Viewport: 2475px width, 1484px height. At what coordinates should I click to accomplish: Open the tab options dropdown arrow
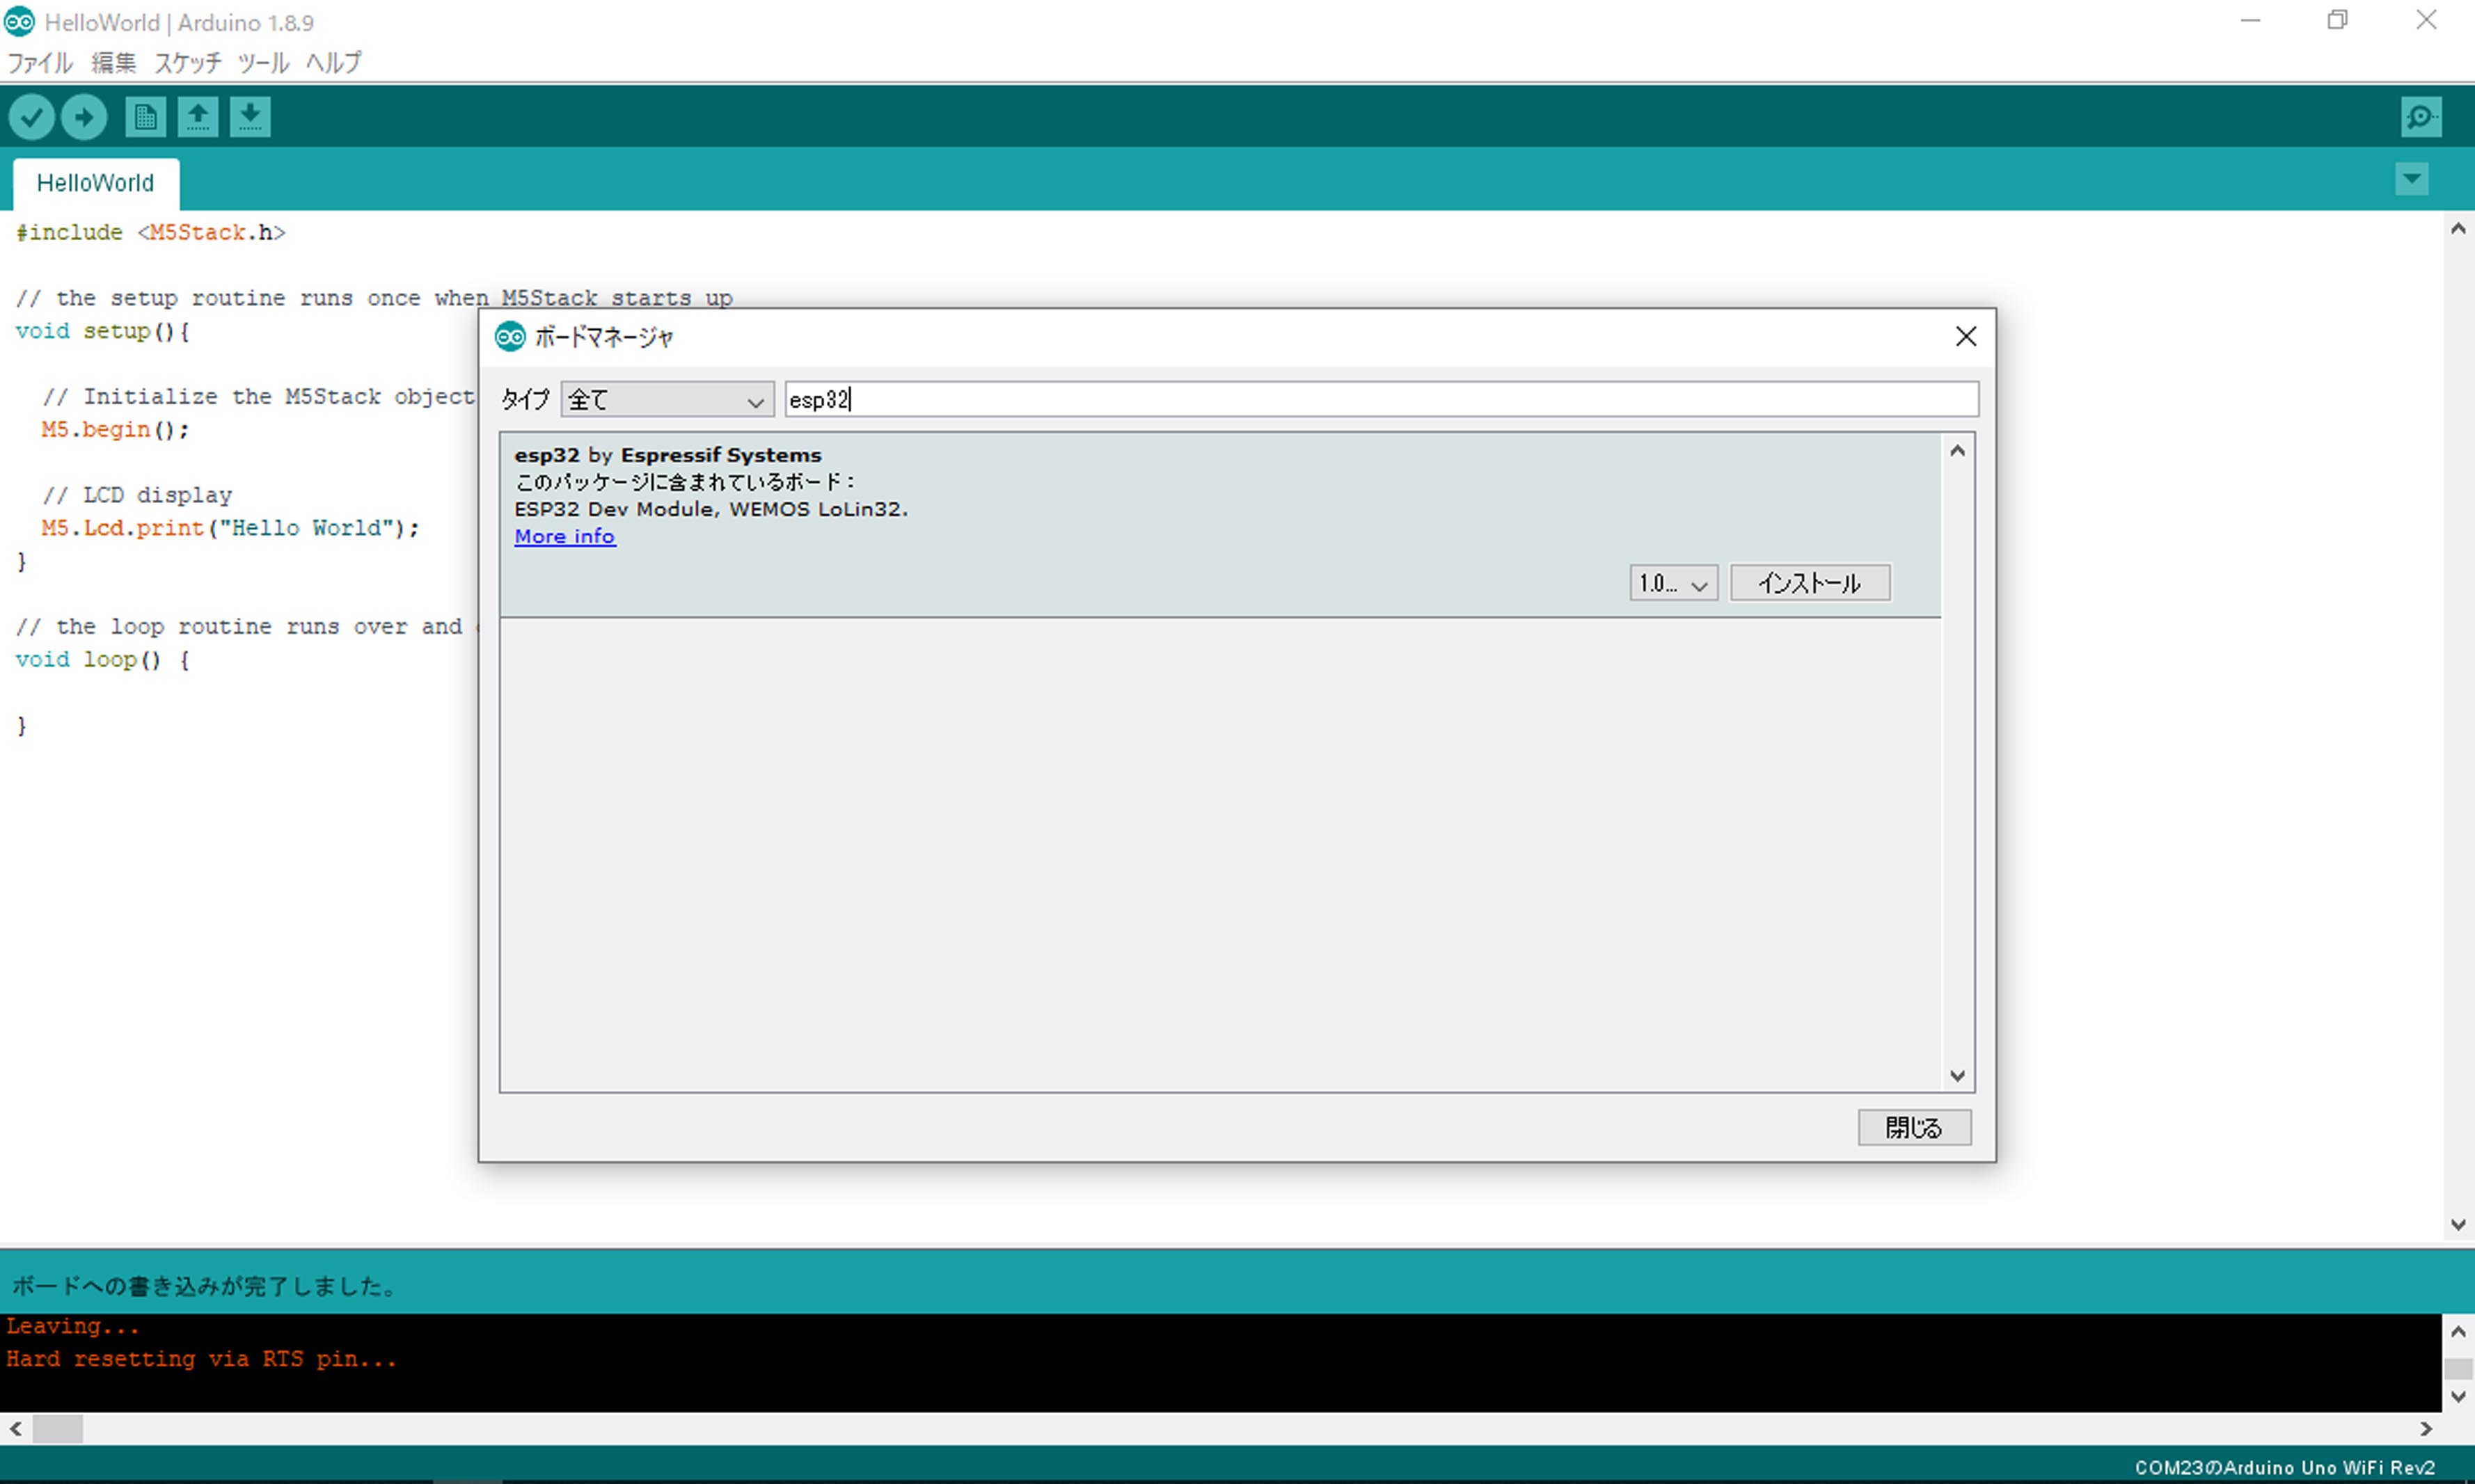point(2412,180)
